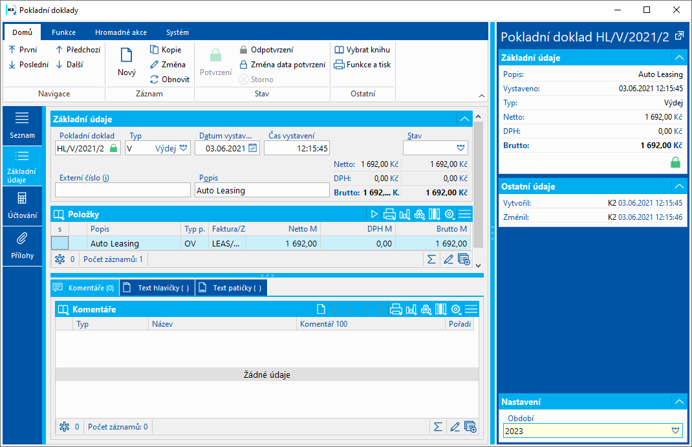Click the sum sigma icon under Položky

coord(431,259)
